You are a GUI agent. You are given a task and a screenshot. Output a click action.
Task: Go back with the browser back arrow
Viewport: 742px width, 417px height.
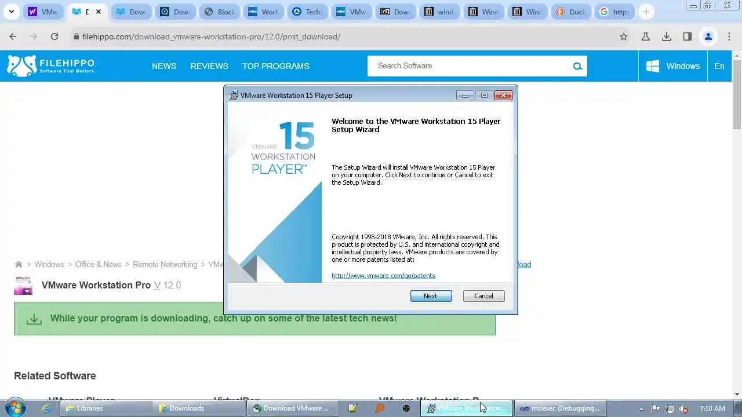click(13, 36)
